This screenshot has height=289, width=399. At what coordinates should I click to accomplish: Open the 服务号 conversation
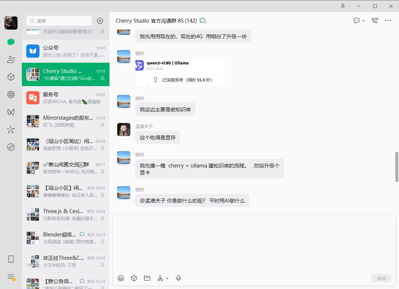[66, 98]
